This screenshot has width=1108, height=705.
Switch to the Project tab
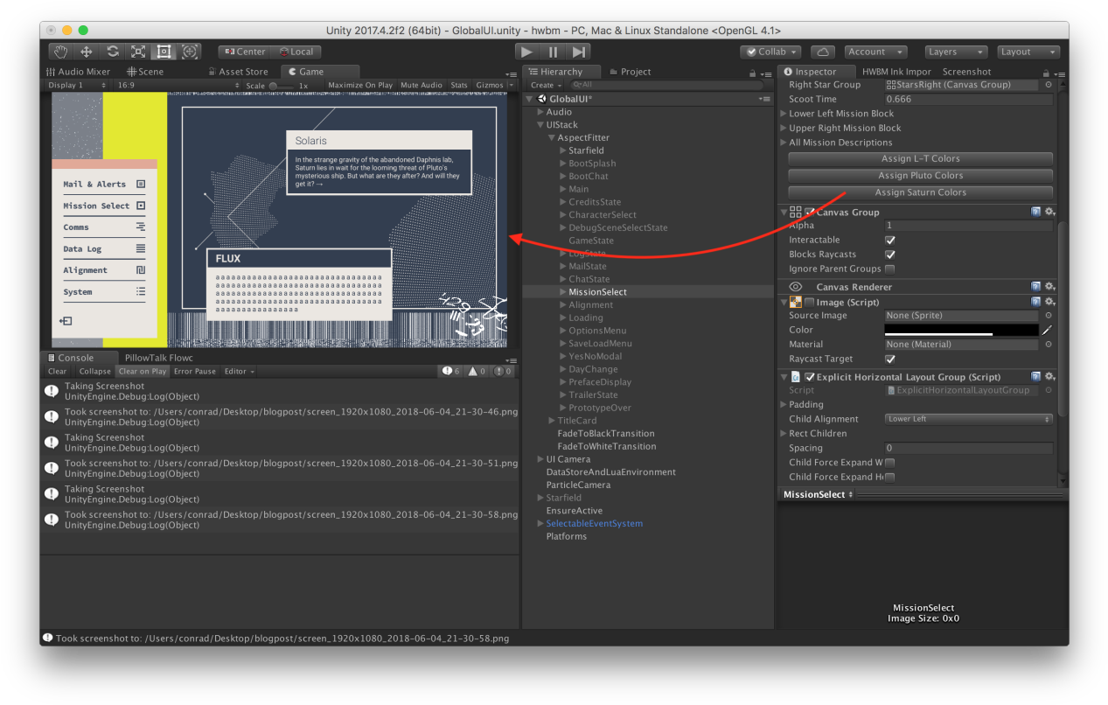635,72
